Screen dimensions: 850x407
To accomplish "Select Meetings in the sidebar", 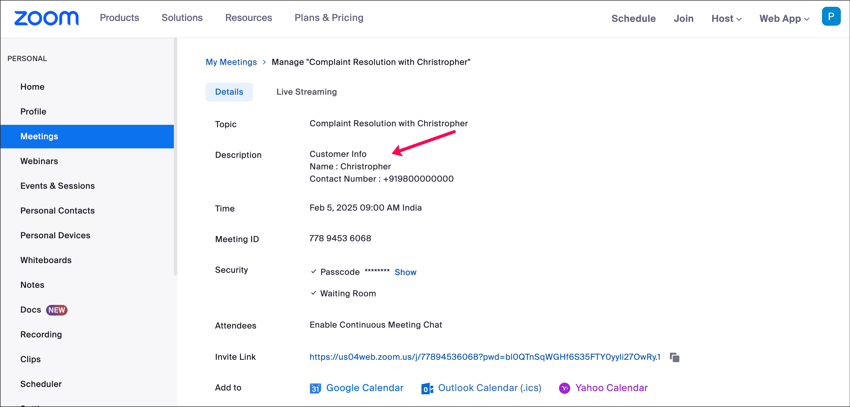I will click(x=87, y=136).
